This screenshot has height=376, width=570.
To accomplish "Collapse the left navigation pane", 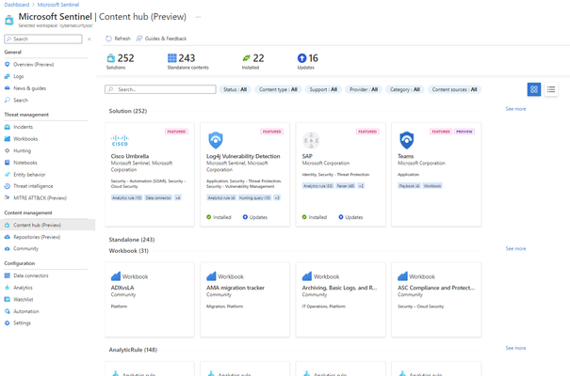I will coord(90,39).
